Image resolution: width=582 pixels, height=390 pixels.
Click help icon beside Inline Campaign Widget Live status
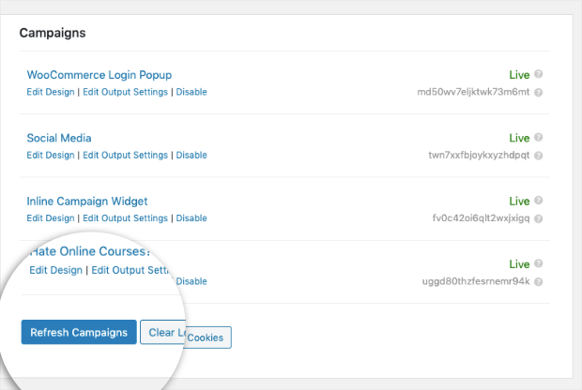point(538,201)
